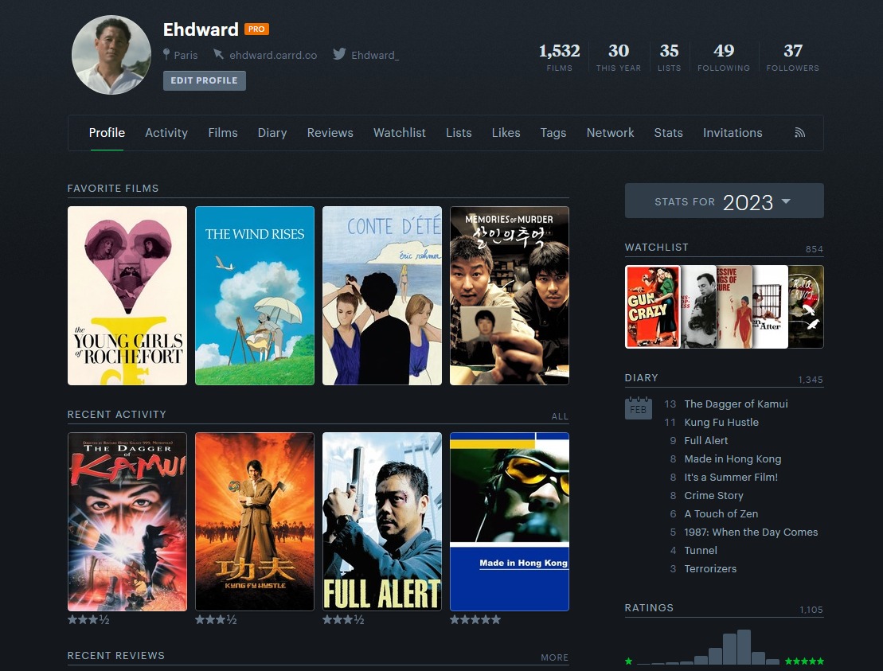The width and height of the screenshot is (883, 671).
Task: Click the Edit Profile button
Action: (205, 80)
